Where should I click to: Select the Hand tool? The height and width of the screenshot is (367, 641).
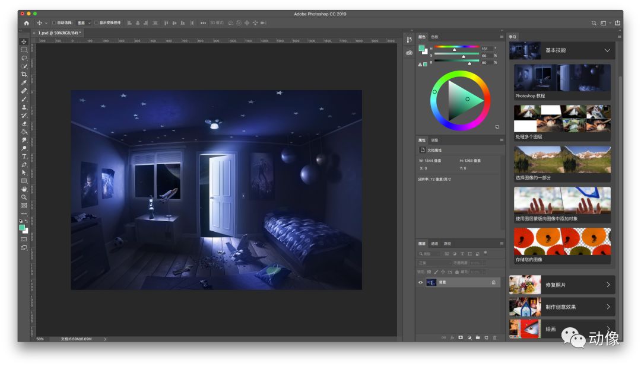[24, 189]
